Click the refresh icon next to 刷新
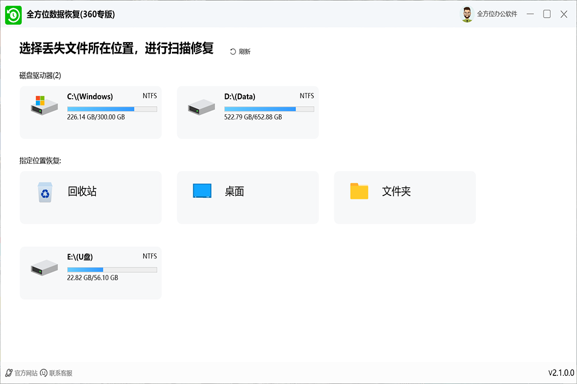 click(x=233, y=52)
